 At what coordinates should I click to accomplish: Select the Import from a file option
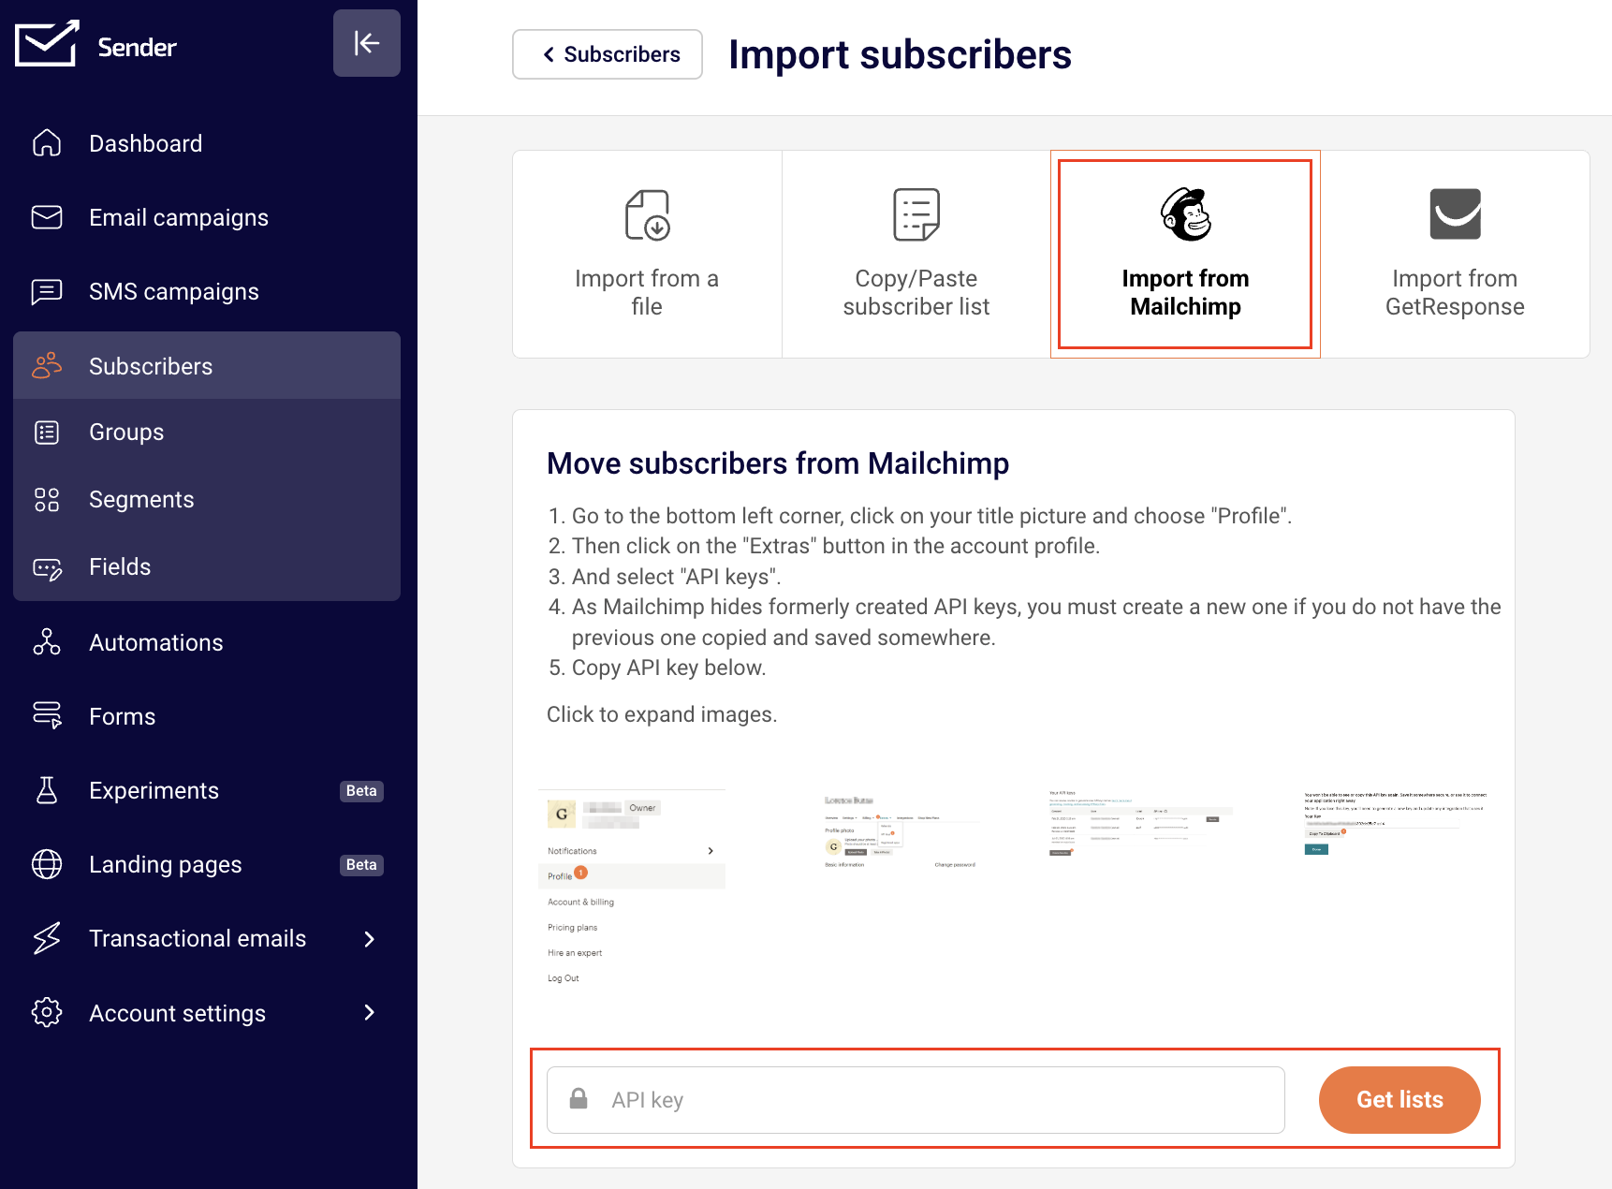[x=647, y=254]
